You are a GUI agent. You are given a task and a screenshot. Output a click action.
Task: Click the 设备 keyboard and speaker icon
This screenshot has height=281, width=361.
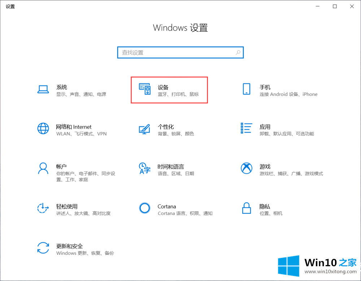145,89
